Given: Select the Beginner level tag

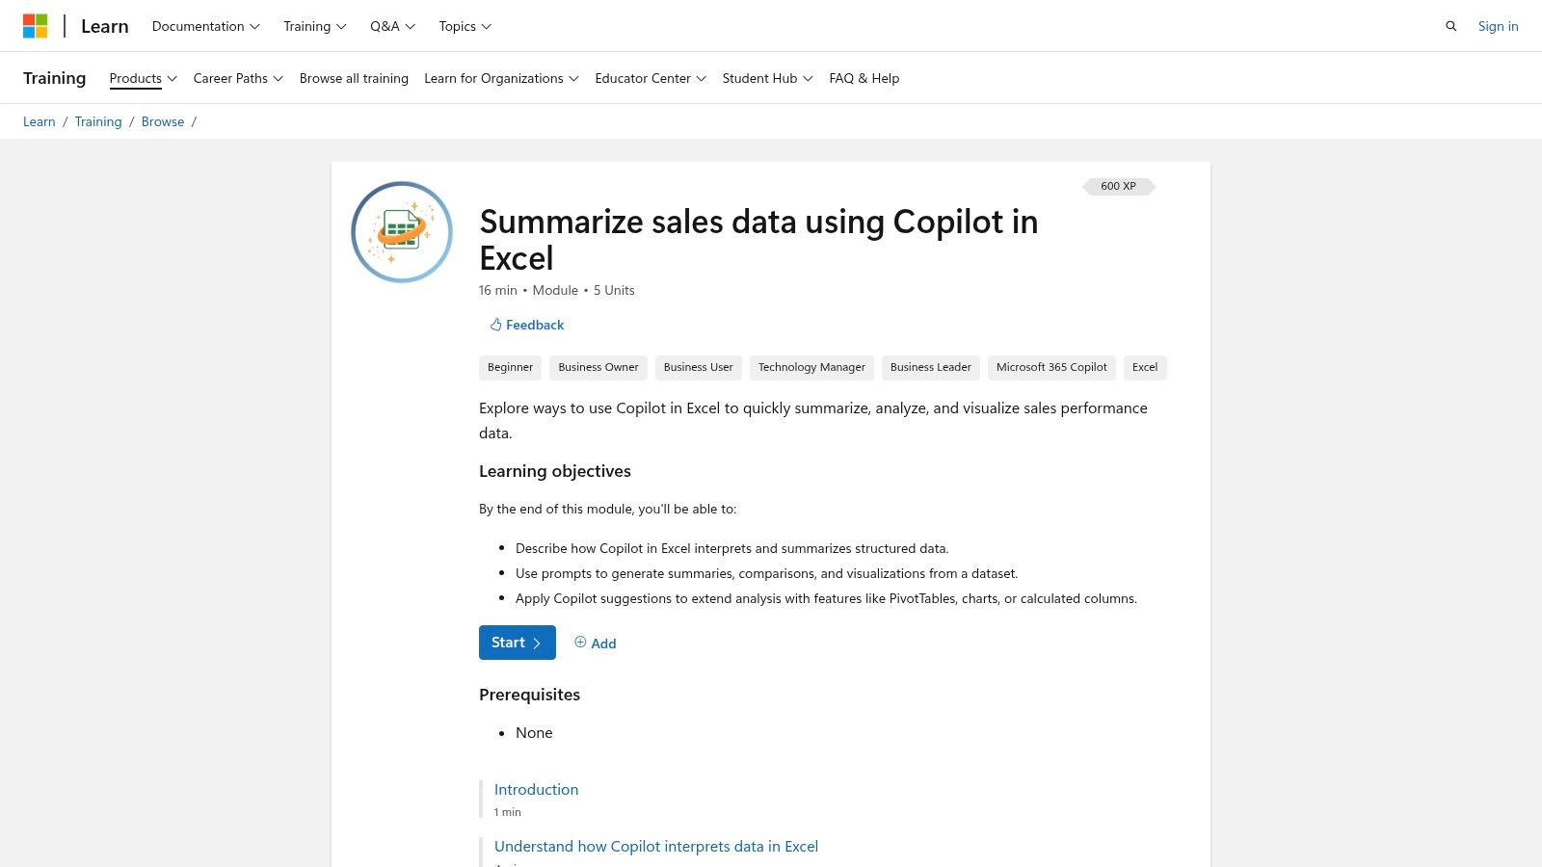Looking at the screenshot, I should point(510,367).
